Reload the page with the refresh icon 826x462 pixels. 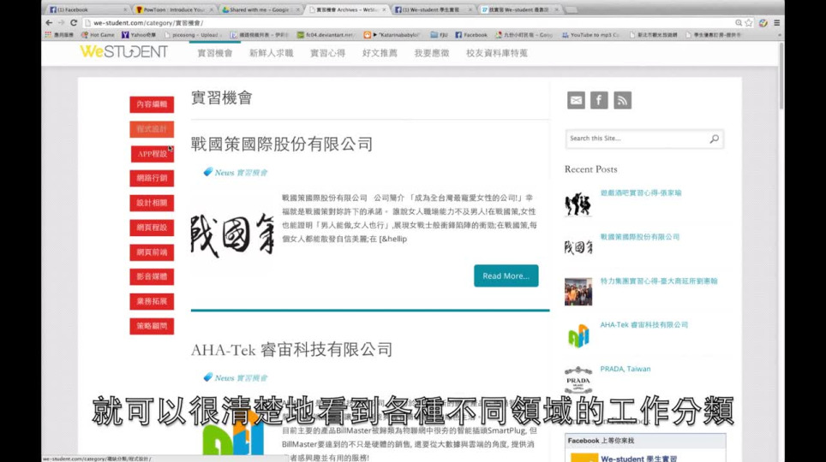tap(74, 23)
